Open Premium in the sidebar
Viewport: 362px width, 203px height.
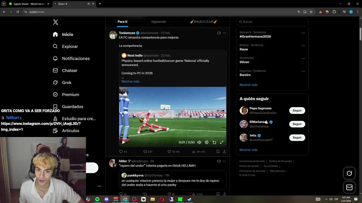tap(66, 94)
